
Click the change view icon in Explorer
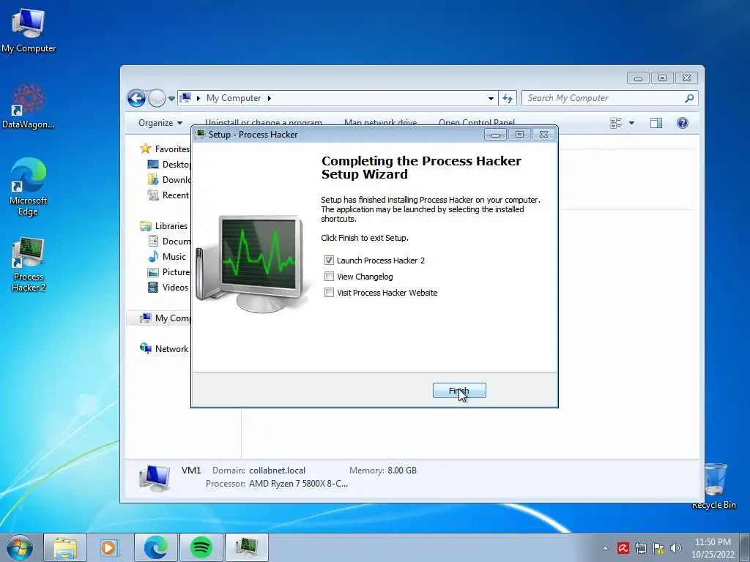tap(616, 123)
